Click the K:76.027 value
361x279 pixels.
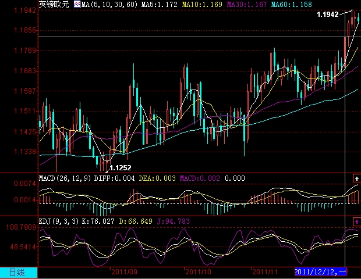98,221
